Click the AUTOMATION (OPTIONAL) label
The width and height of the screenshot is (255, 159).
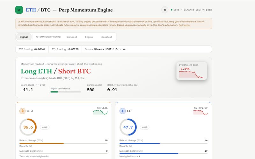48,37
